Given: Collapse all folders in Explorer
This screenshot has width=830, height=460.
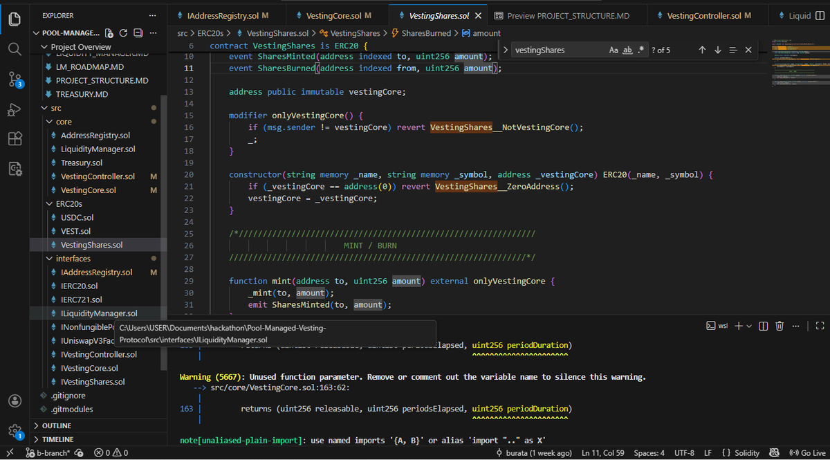Looking at the screenshot, I should tap(138, 33).
